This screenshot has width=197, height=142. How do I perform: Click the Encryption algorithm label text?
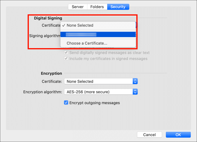43,92
